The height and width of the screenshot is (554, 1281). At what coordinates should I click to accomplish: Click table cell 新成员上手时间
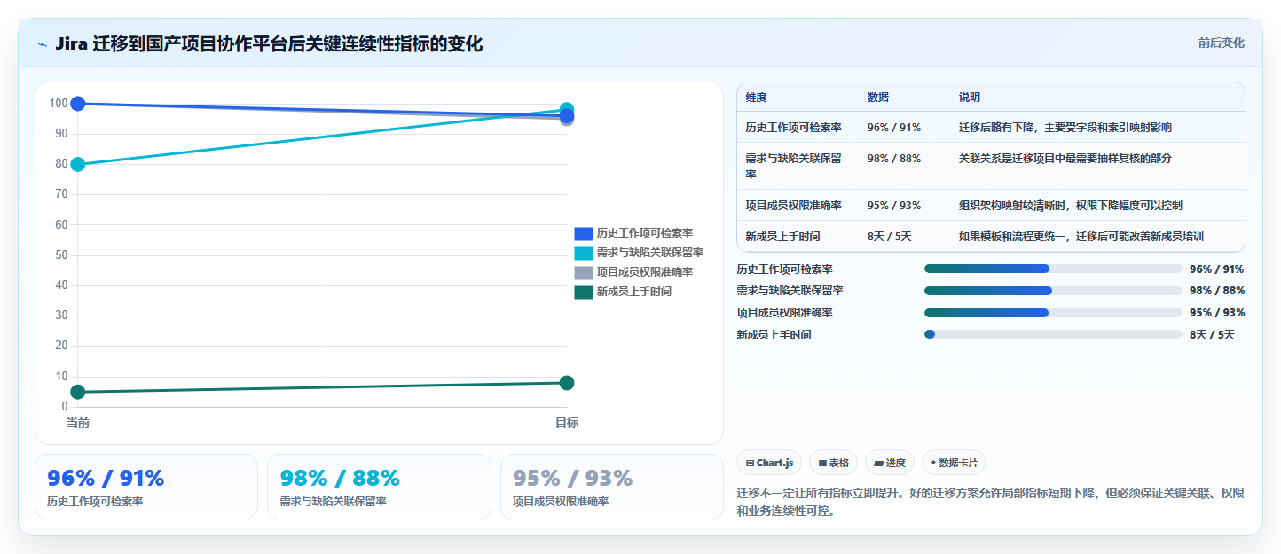[x=782, y=237]
